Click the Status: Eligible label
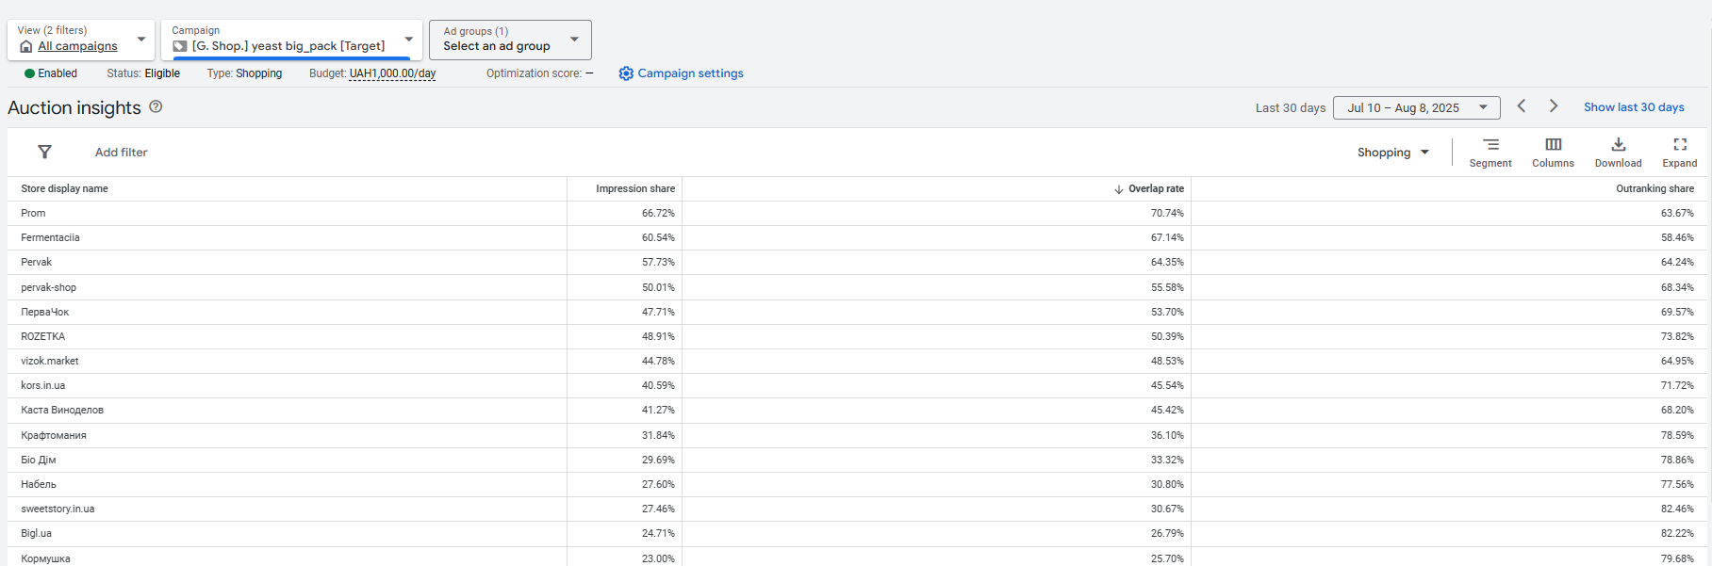This screenshot has height=566, width=1712. point(143,73)
